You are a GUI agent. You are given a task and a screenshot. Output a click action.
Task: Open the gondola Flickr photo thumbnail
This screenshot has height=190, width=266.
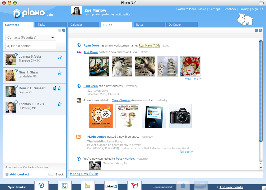click(x=99, y=67)
